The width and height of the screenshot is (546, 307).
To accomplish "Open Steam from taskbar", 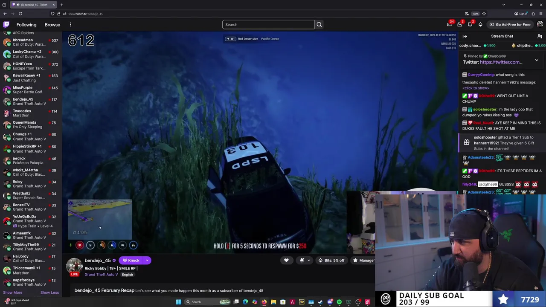I will [320, 302].
